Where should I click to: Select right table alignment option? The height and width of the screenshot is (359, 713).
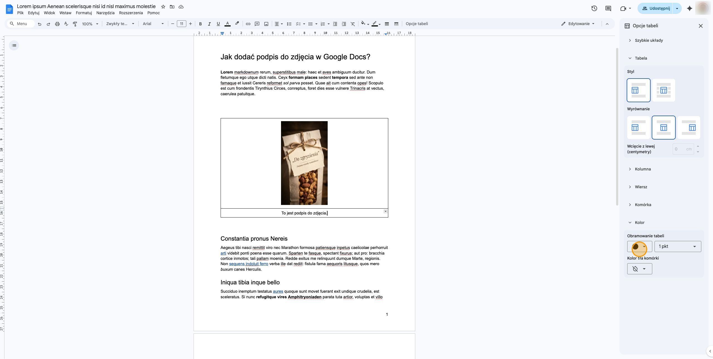tap(689, 128)
